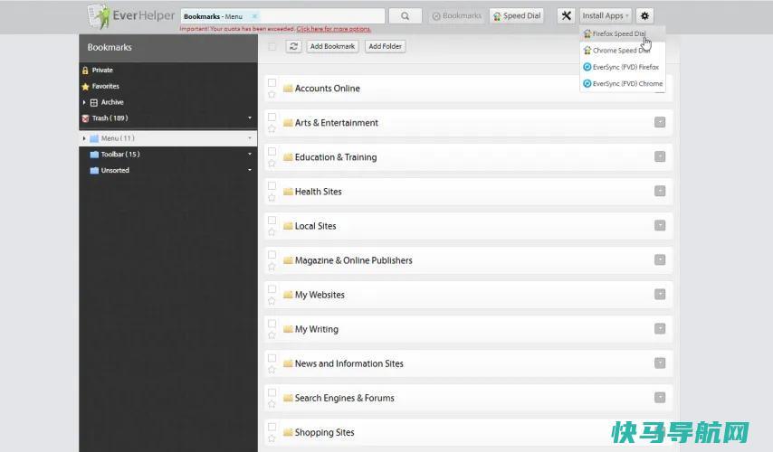Star the My Websites folder
The image size is (773, 452).
(x=272, y=301)
